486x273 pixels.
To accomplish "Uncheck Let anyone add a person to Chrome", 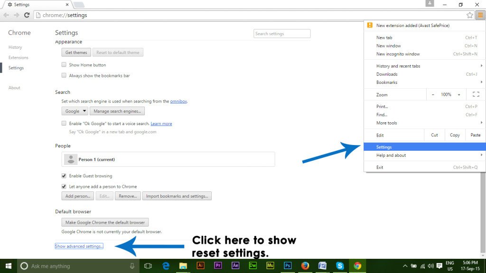I will pyautogui.click(x=64, y=186).
